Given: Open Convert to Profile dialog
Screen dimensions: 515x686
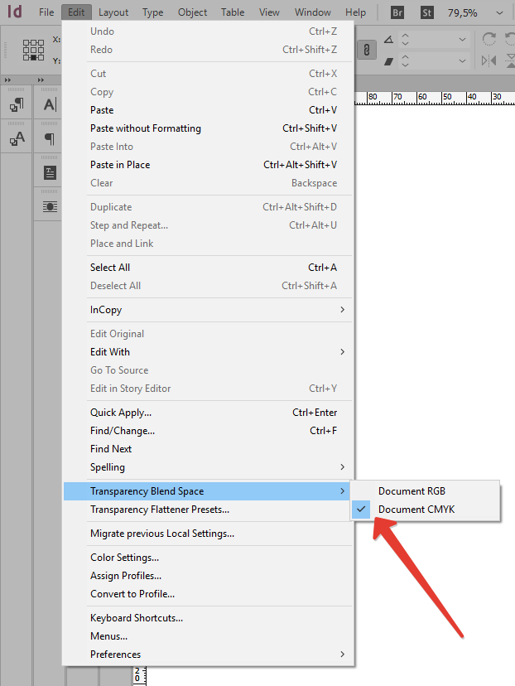Looking at the screenshot, I should 208,594.
